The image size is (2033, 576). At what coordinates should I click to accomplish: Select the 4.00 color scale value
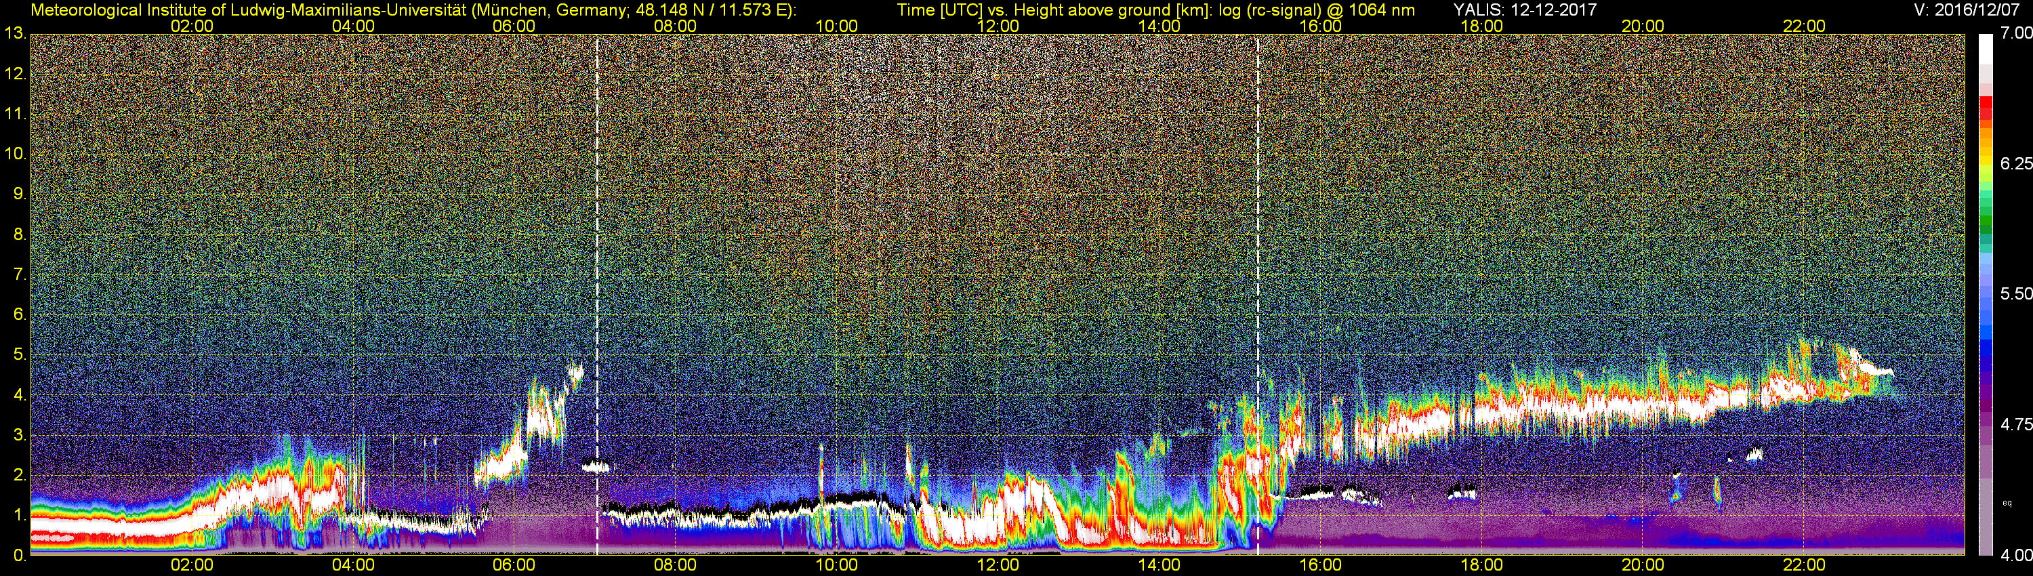[x=2015, y=555]
